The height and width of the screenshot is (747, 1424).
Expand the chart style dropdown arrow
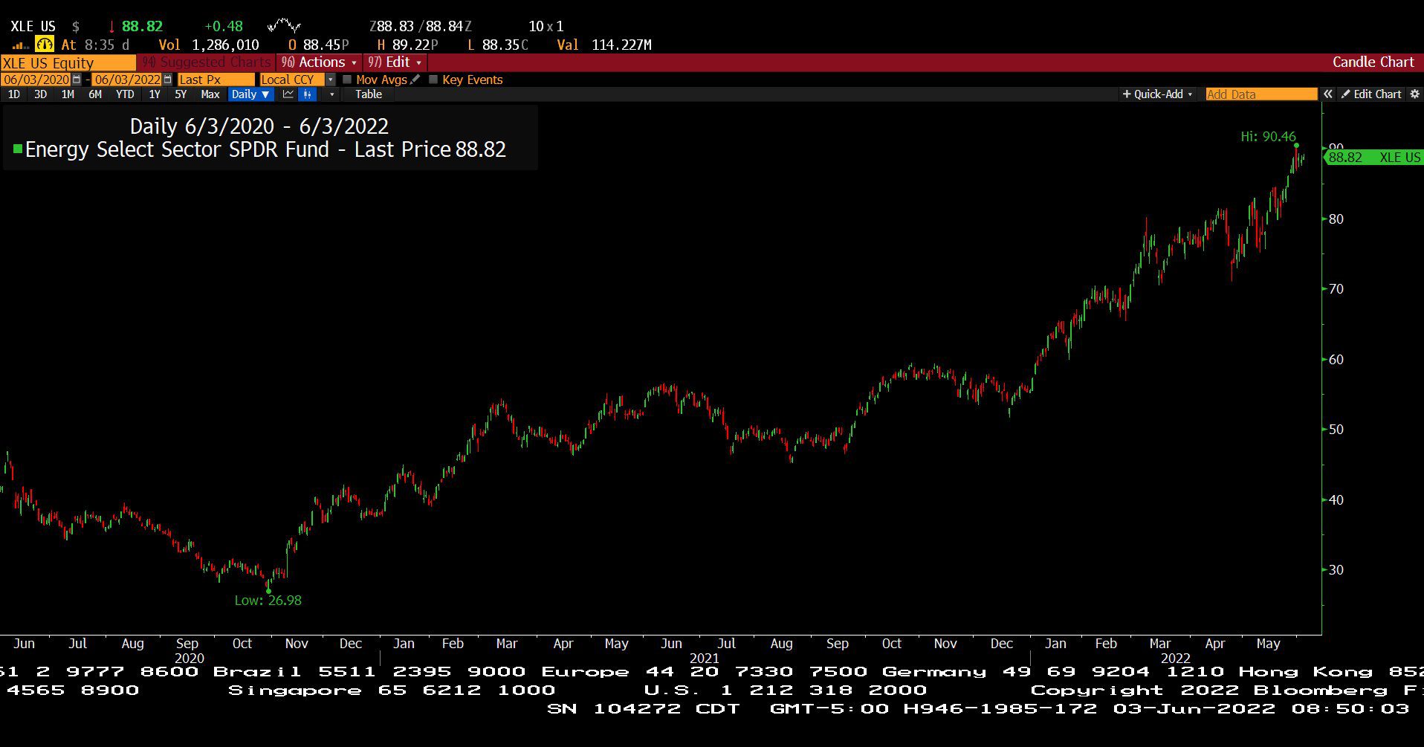coord(331,94)
